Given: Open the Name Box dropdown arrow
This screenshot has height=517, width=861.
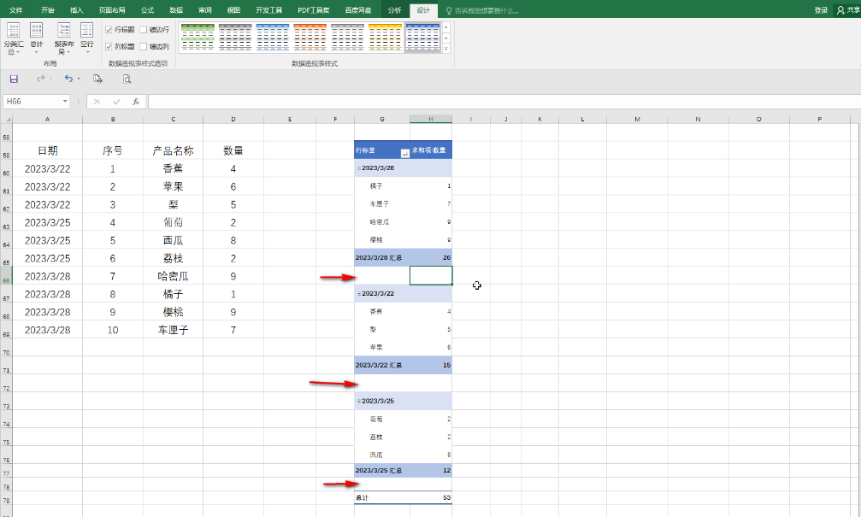Looking at the screenshot, I should 65,102.
